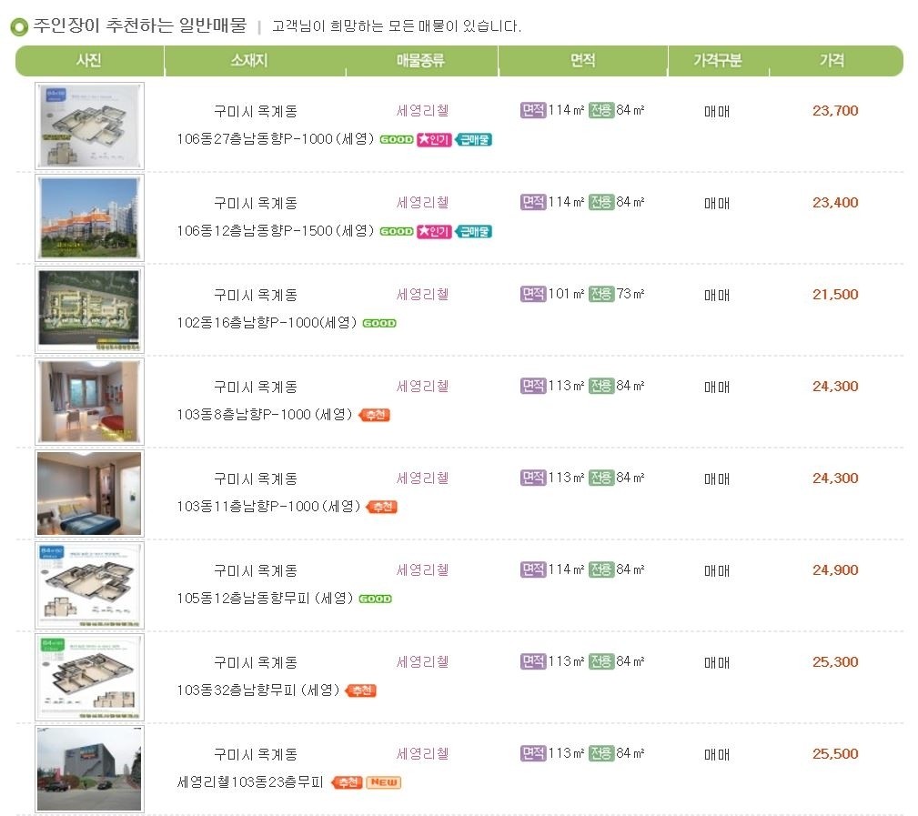
Task: Click the 면적 column header
Action: [x=582, y=60]
